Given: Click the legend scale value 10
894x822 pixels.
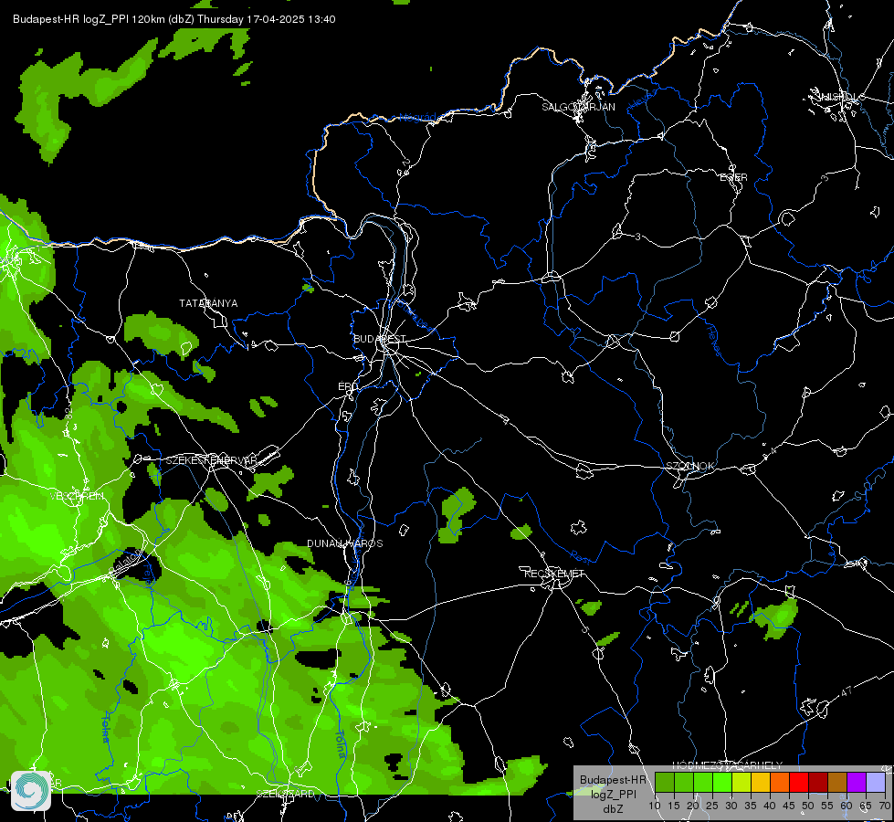Looking at the screenshot, I should point(654,806).
